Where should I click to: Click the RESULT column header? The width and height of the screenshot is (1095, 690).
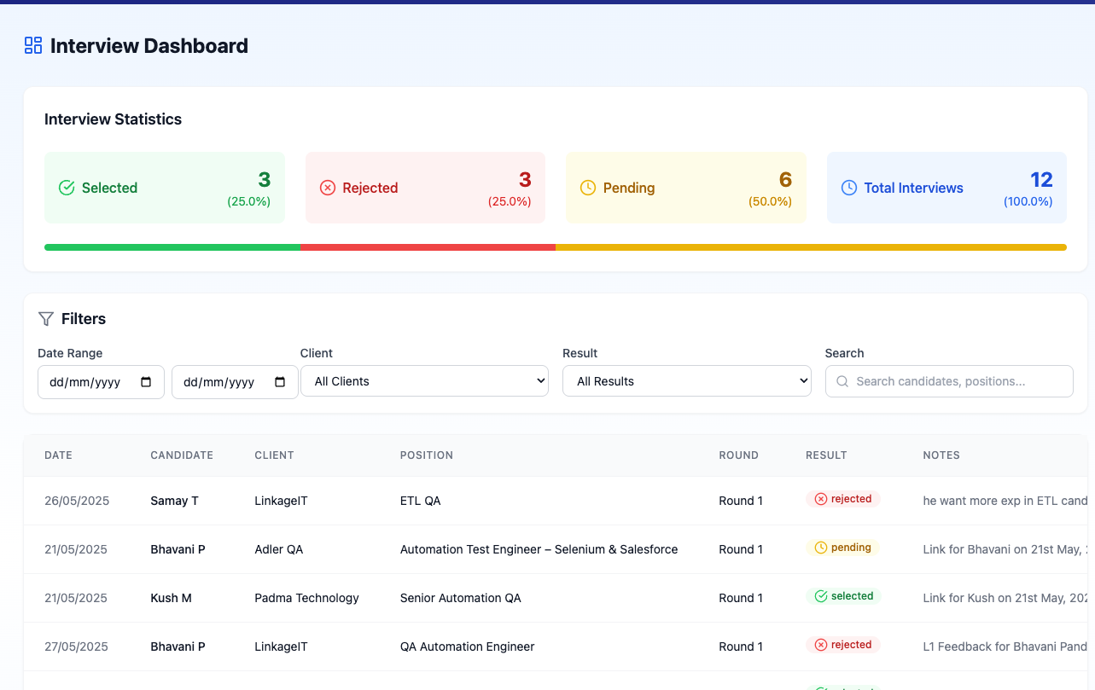[825, 455]
